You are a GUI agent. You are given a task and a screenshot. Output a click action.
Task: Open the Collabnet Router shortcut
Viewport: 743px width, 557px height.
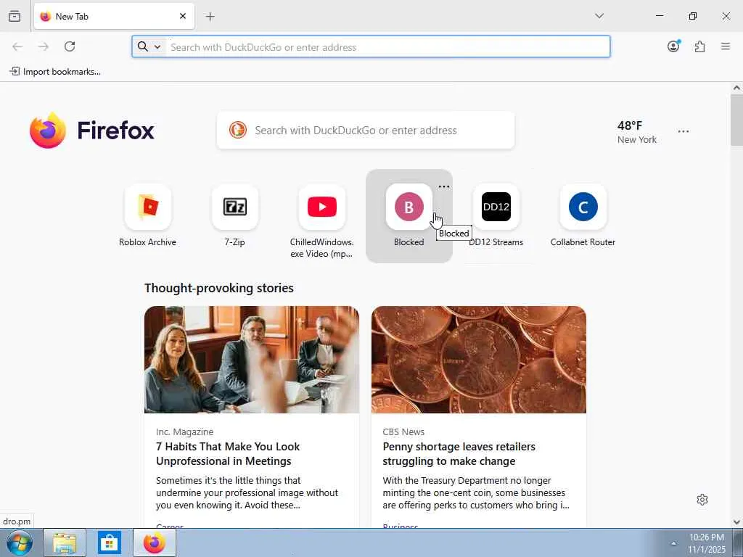[x=583, y=216]
